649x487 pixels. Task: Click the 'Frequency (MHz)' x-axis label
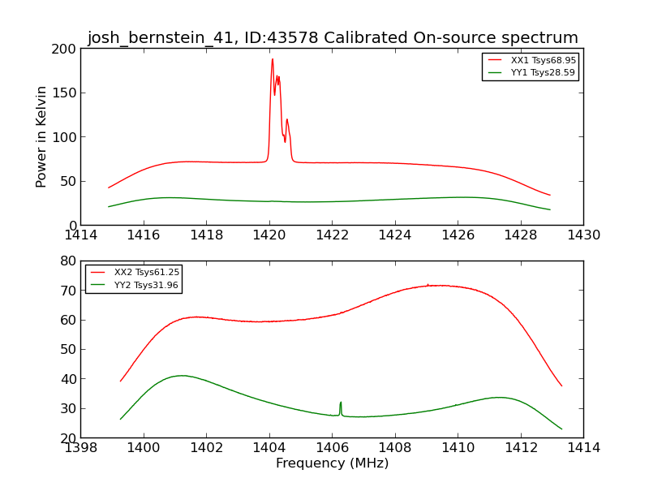[x=332, y=463]
